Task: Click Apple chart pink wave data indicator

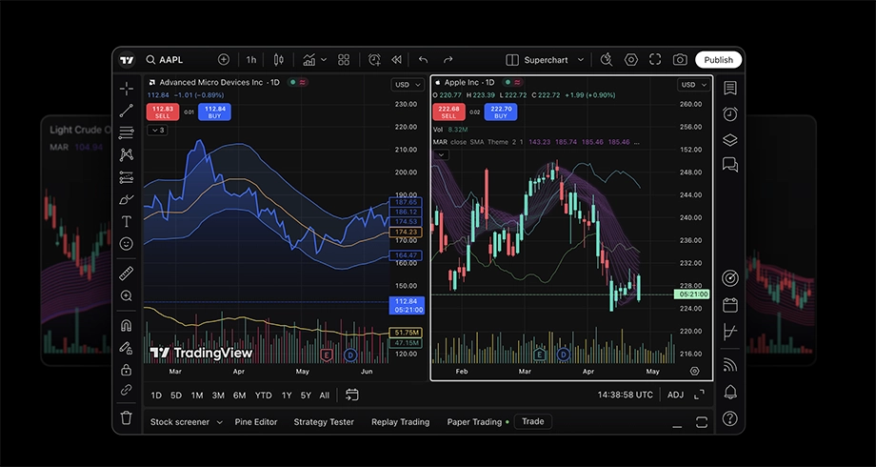Action: point(517,82)
